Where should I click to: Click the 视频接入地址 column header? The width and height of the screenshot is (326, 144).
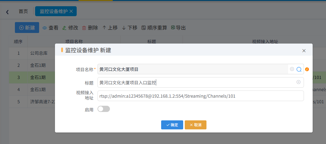265,41
